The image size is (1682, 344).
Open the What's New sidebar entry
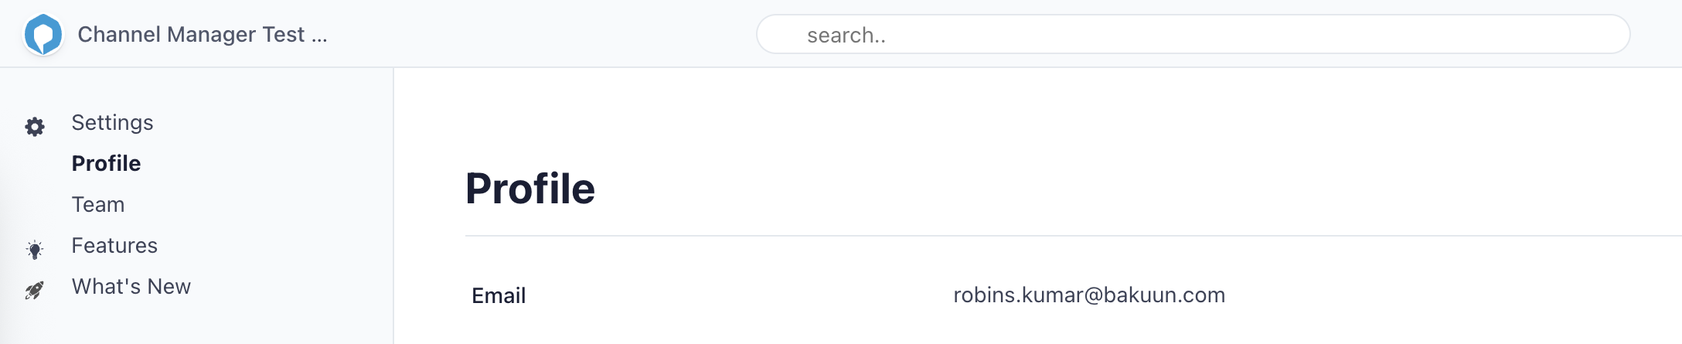(x=131, y=287)
